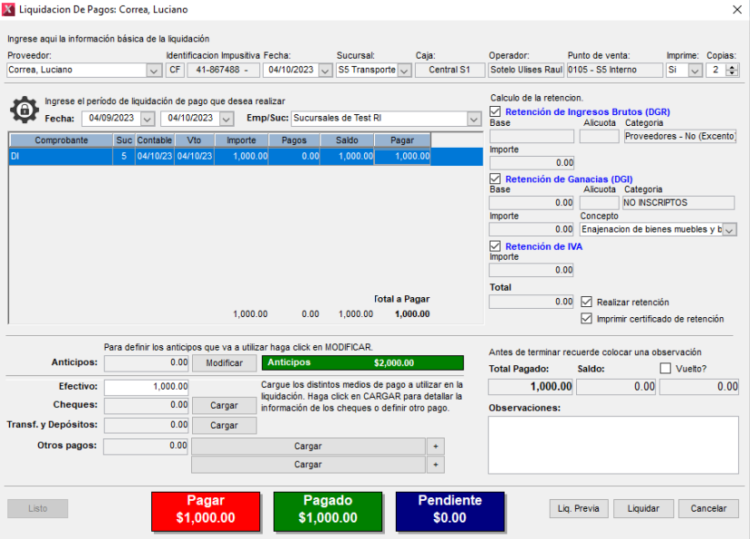This screenshot has height=539, width=750.
Task: Click the Liq. Previa button
Action: pyautogui.click(x=579, y=508)
